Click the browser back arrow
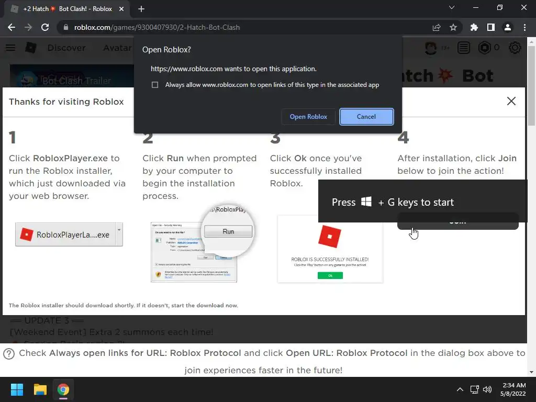This screenshot has height=402, width=536. [12, 27]
